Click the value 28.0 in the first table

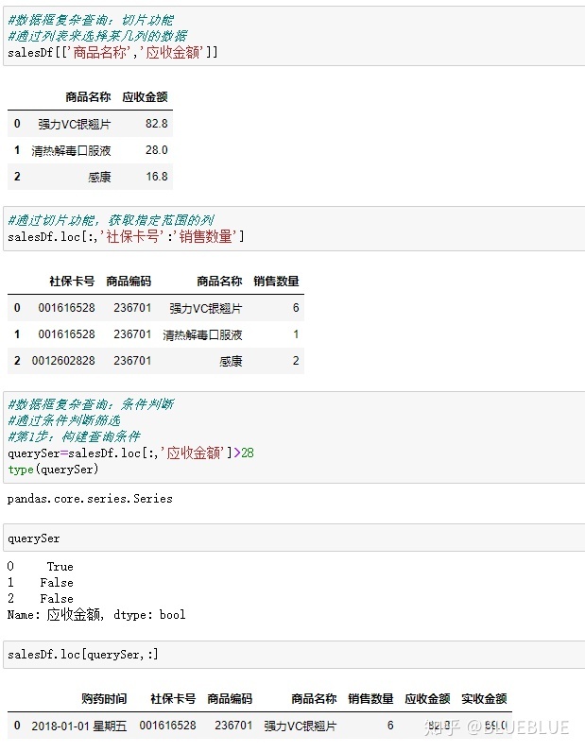[x=157, y=150]
